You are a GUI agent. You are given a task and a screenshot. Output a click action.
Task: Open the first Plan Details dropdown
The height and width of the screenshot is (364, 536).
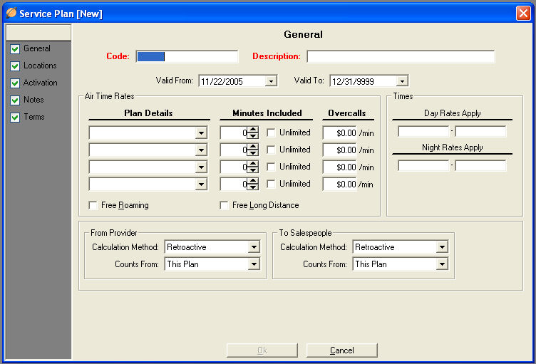point(201,133)
